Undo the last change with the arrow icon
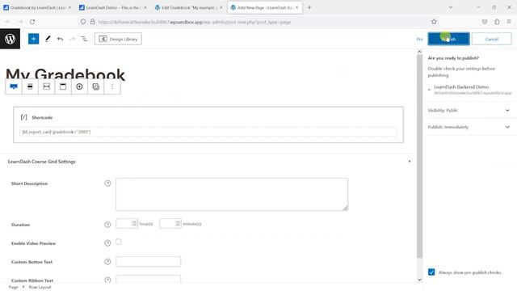The image size is (517, 291). [x=60, y=39]
